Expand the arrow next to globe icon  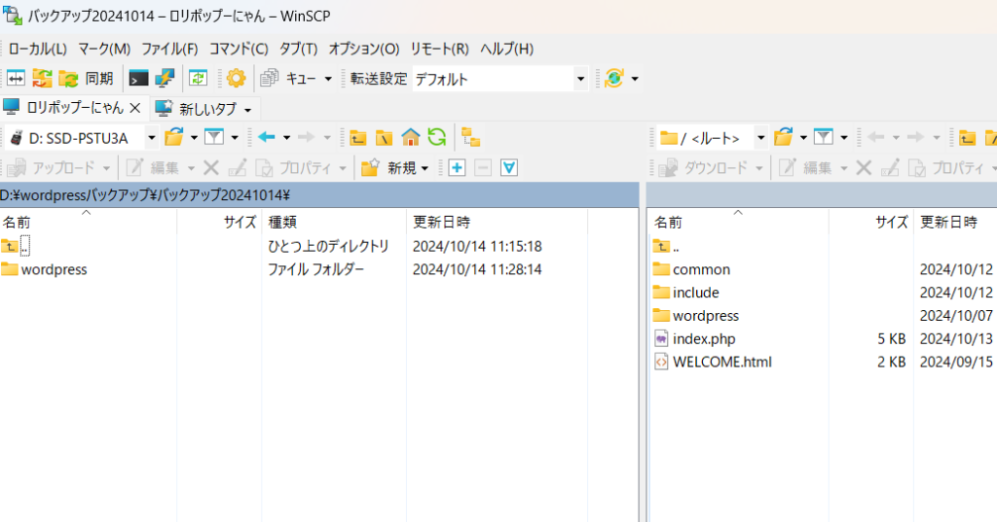635,79
